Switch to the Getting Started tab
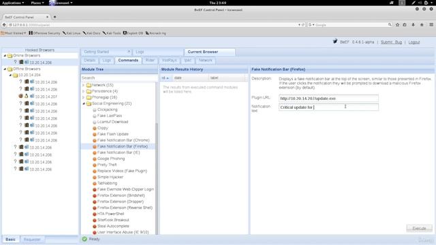The width and height of the screenshot is (436, 245). (x=106, y=52)
